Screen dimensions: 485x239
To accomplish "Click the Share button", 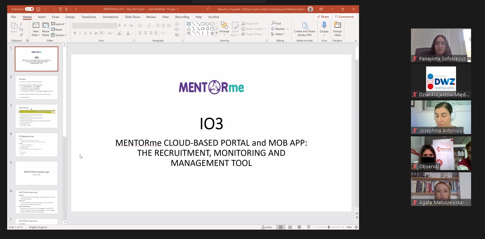I will point(323,17).
